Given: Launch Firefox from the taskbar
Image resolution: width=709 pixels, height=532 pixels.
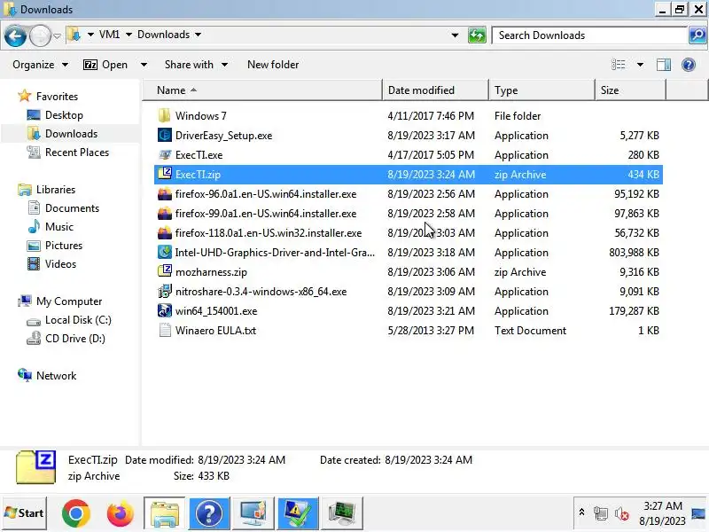Looking at the screenshot, I should (120, 513).
